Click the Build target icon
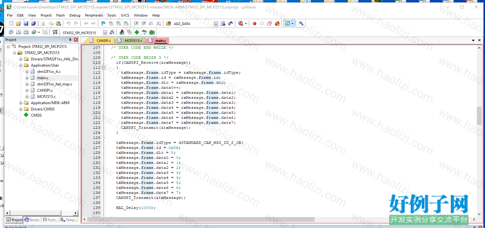 click(18, 32)
